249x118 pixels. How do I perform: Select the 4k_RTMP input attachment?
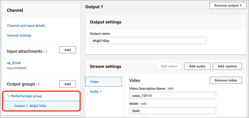click(14, 63)
